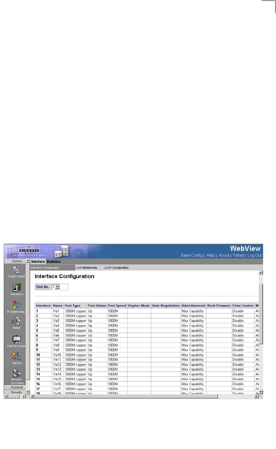Select interface name 1/e4
276x449 pixels.
coord(56,325)
